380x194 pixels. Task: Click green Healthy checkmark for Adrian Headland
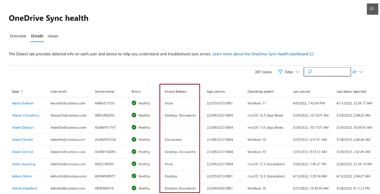click(x=134, y=188)
